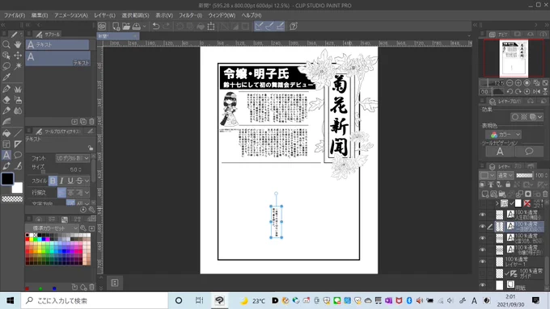Click the Navigator canvas thumbnail

pyautogui.click(x=514, y=58)
